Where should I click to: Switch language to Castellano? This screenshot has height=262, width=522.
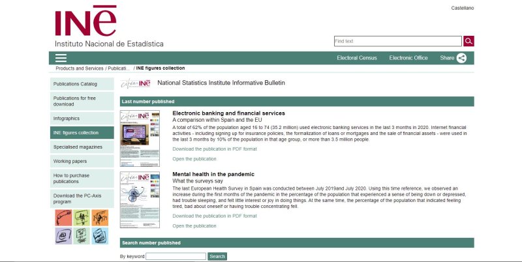tap(462, 8)
